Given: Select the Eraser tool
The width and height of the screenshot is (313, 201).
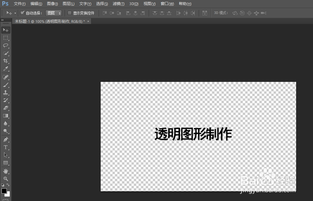Looking at the screenshot, I should (6, 108).
